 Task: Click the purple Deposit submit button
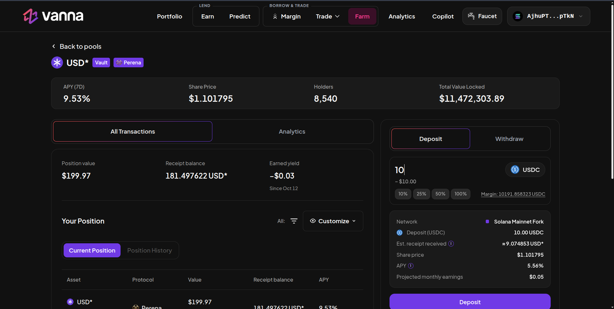click(x=470, y=302)
